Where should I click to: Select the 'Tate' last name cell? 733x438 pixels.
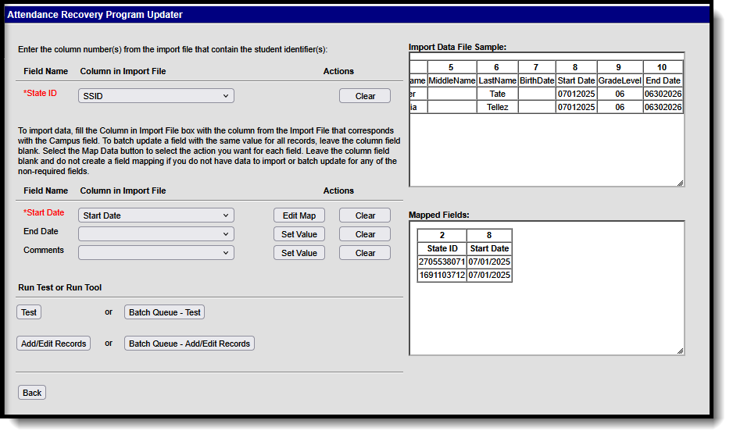click(497, 94)
